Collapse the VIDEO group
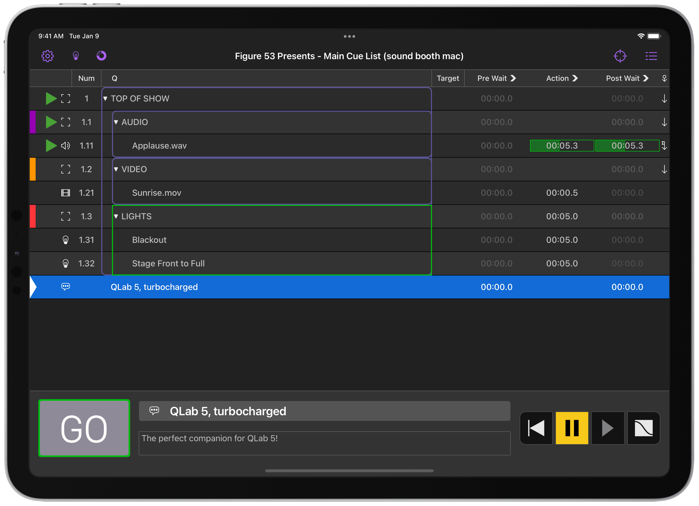 coord(116,169)
